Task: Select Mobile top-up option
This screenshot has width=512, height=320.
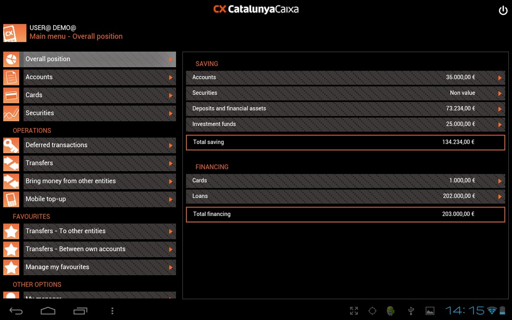Action: point(100,199)
